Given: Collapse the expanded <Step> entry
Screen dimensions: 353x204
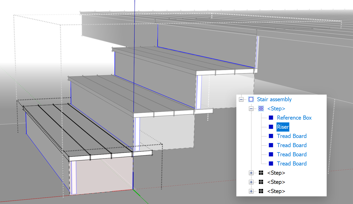Looking at the screenshot, I should [x=251, y=108].
